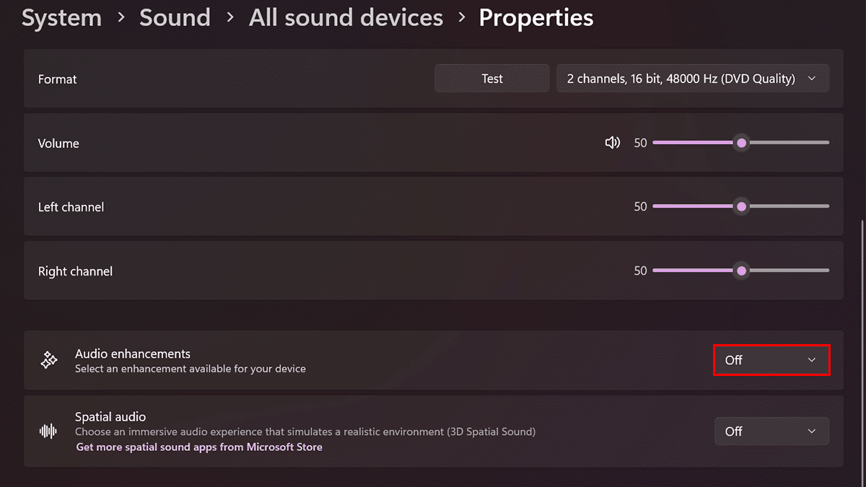Click the Left channel label

coord(71,207)
